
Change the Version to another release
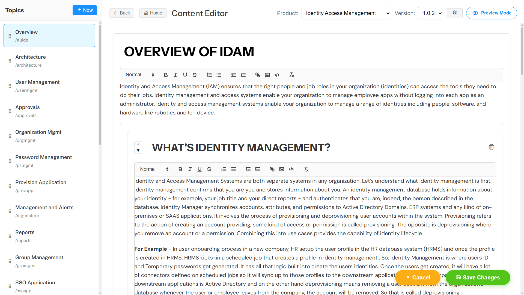point(430,13)
